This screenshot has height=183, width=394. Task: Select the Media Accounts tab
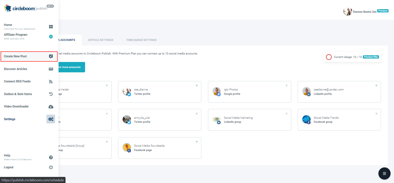(x=70, y=40)
